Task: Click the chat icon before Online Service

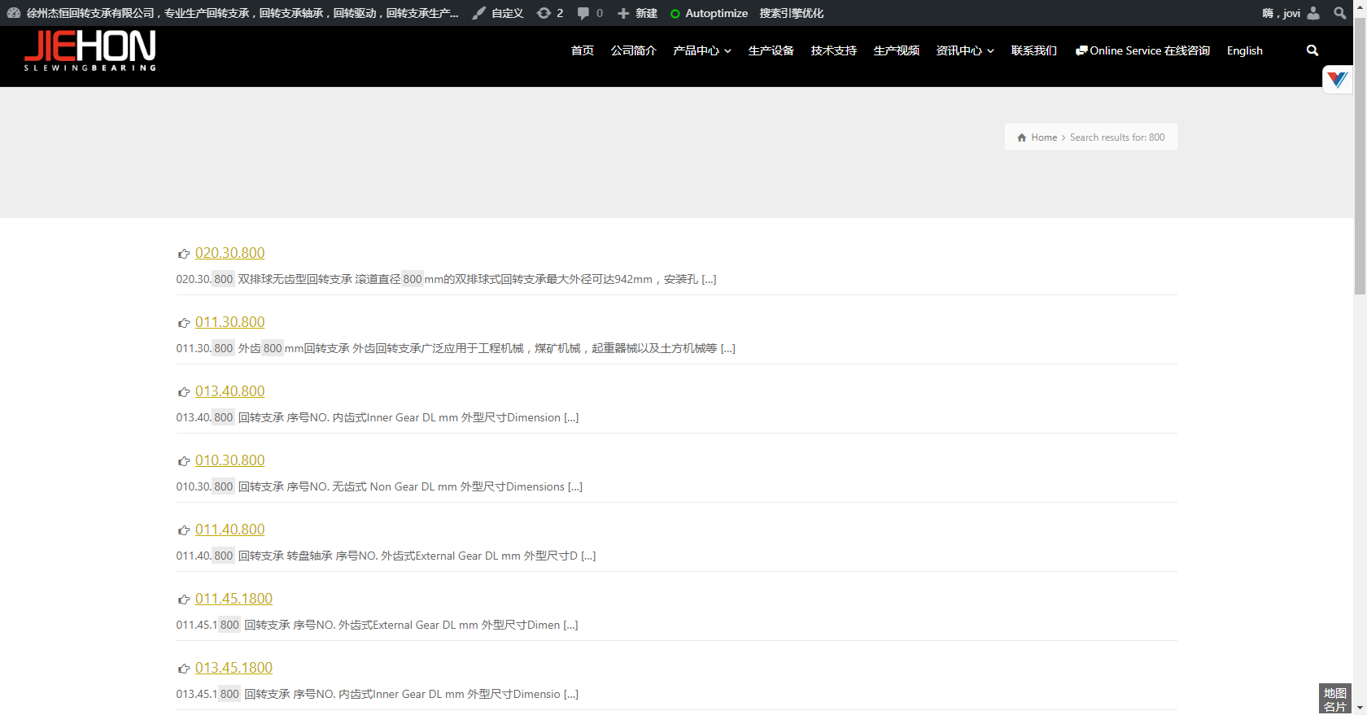Action: click(1081, 50)
